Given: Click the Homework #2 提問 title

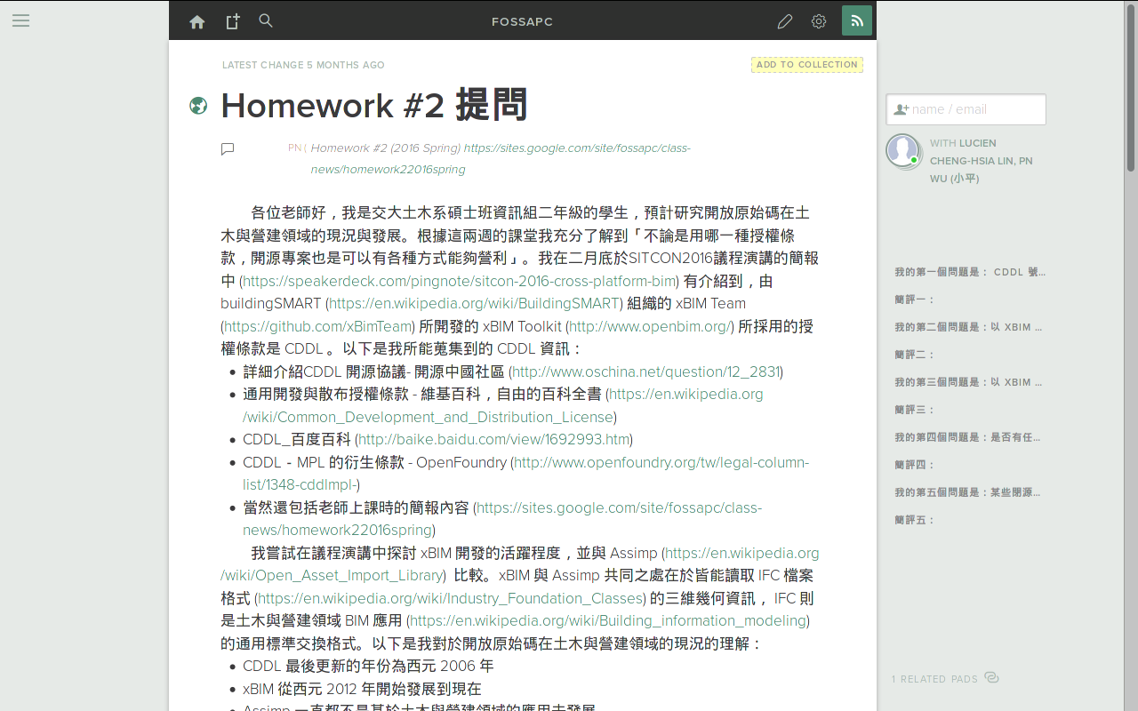Looking at the screenshot, I should coord(374,106).
